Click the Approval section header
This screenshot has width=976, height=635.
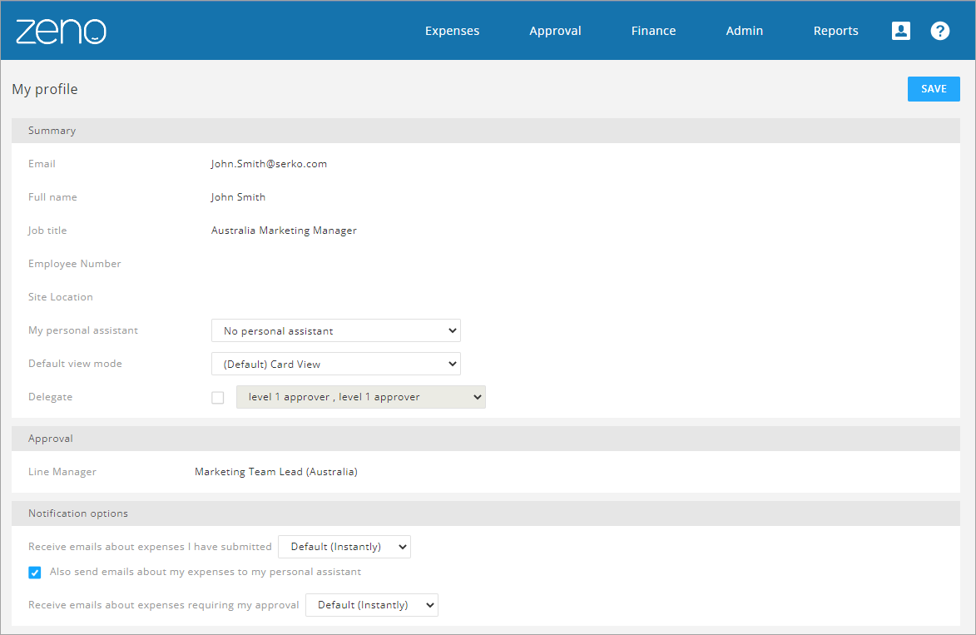click(x=486, y=439)
